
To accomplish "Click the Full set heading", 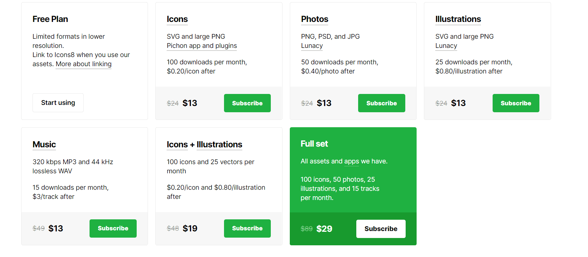I will pos(314,144).
